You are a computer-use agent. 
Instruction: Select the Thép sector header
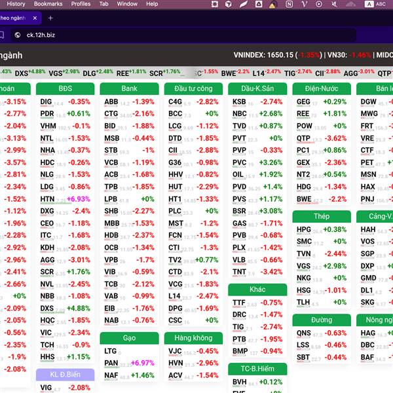tap(322, 216)
